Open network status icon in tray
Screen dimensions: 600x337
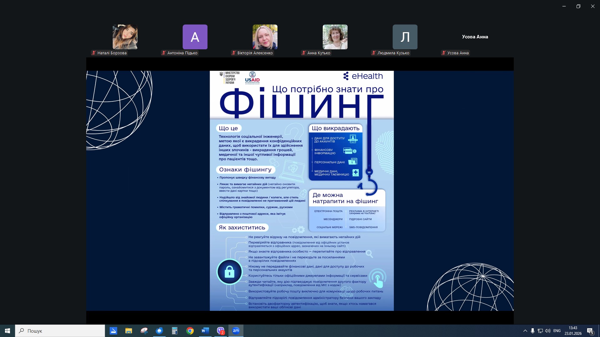(540, 331)
